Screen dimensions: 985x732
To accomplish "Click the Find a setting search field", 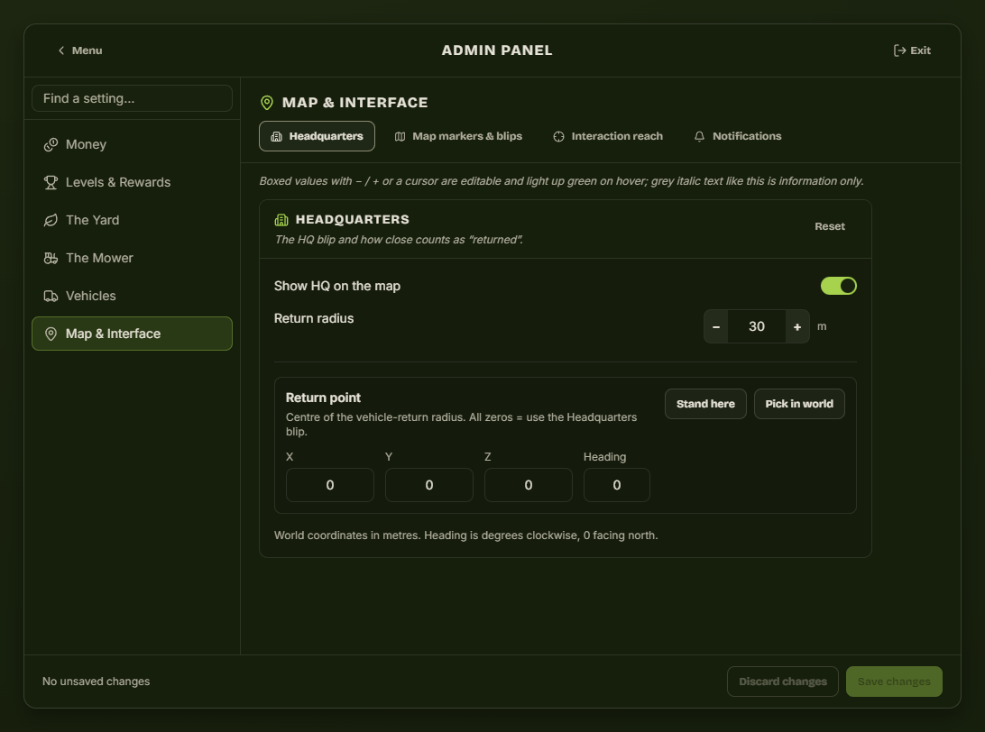I will [x=132, y=98].
